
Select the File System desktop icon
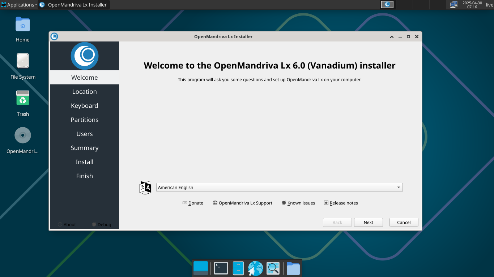click(23, 66)
